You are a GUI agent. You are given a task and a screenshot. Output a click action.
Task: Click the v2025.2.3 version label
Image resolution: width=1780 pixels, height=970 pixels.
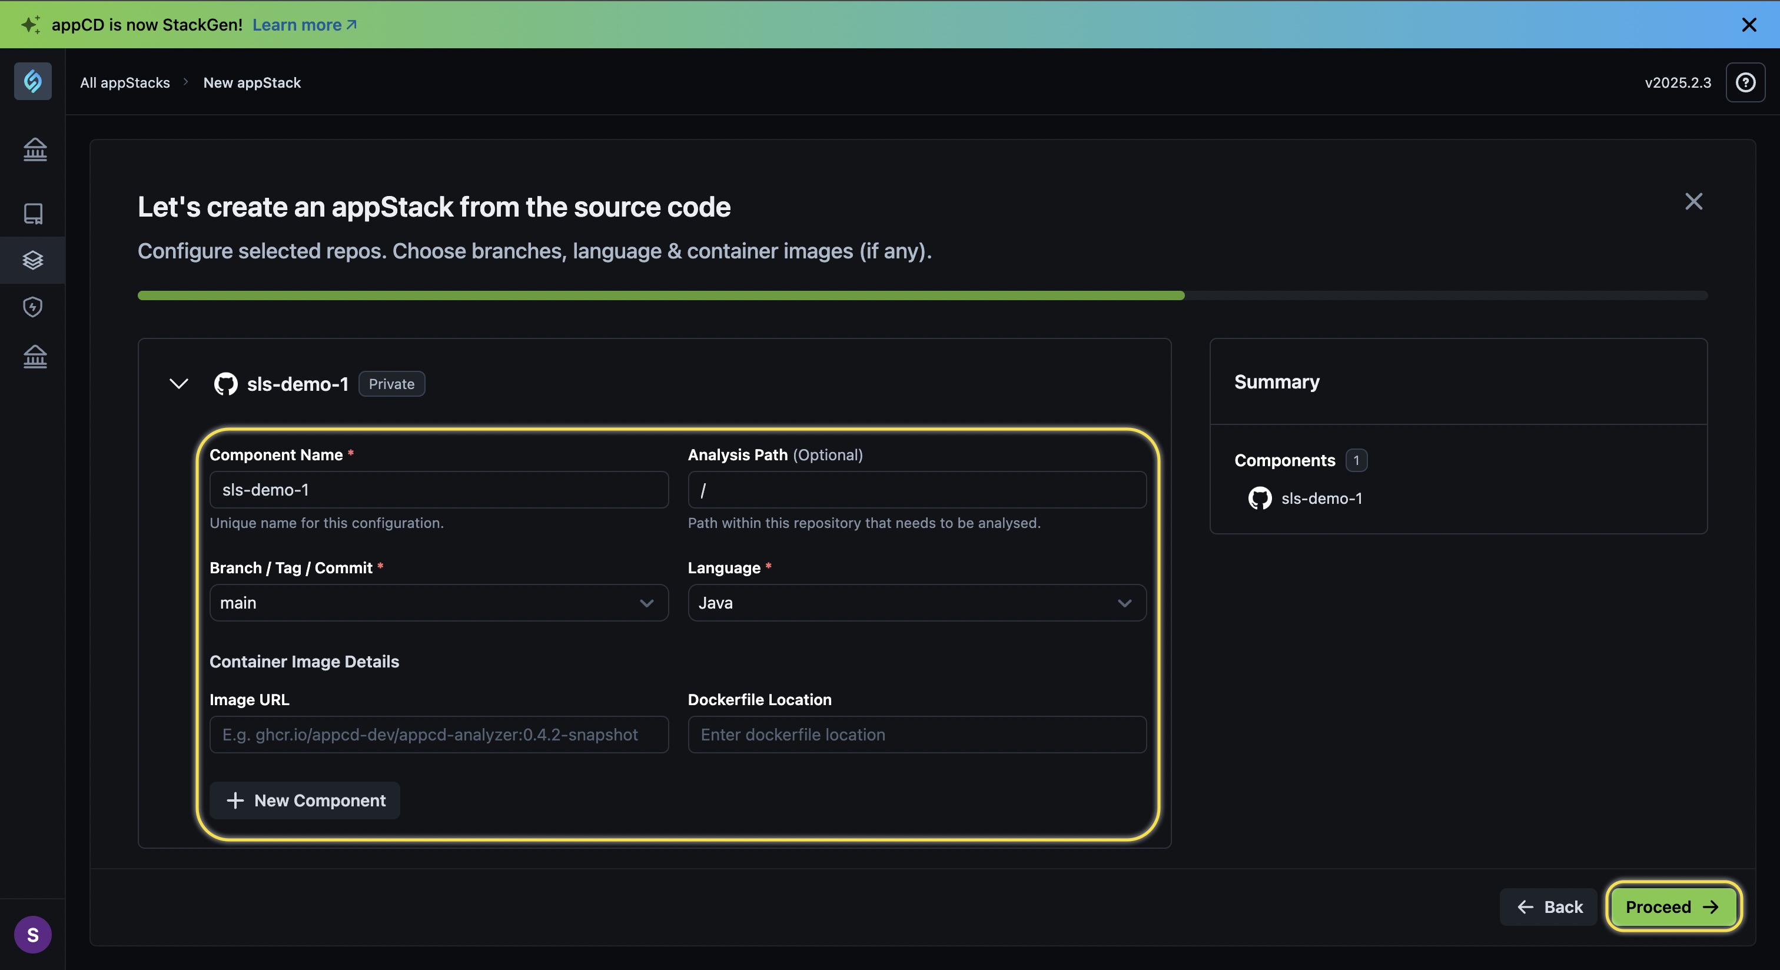click(x=1678, y=82)
